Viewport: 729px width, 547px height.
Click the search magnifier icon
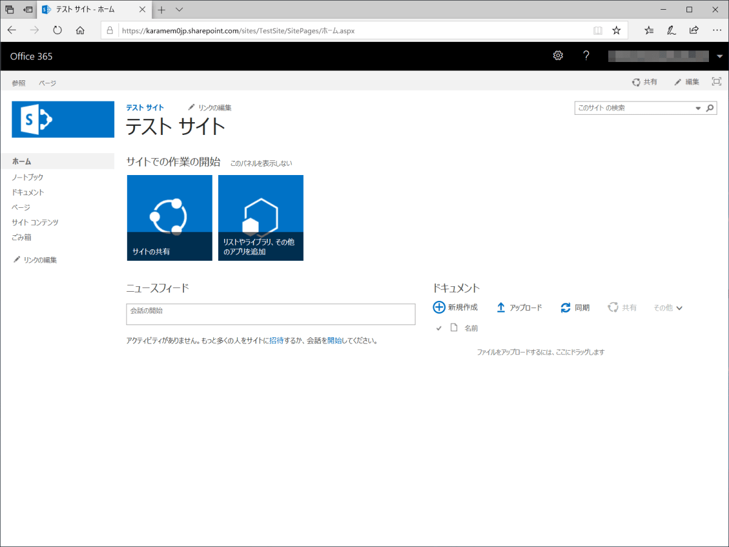pyautogui.click(x=710, y=108)
